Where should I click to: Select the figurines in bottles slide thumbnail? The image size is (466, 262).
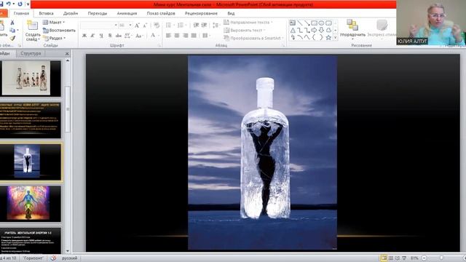click(x=26, y=78)
